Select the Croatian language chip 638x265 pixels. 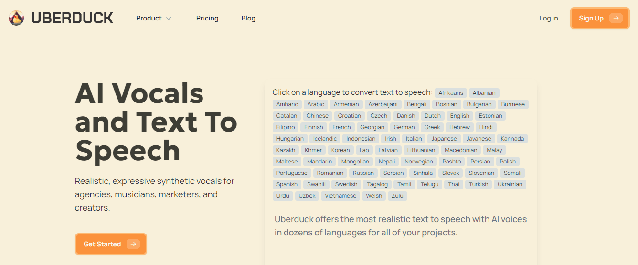coord(350,116)
